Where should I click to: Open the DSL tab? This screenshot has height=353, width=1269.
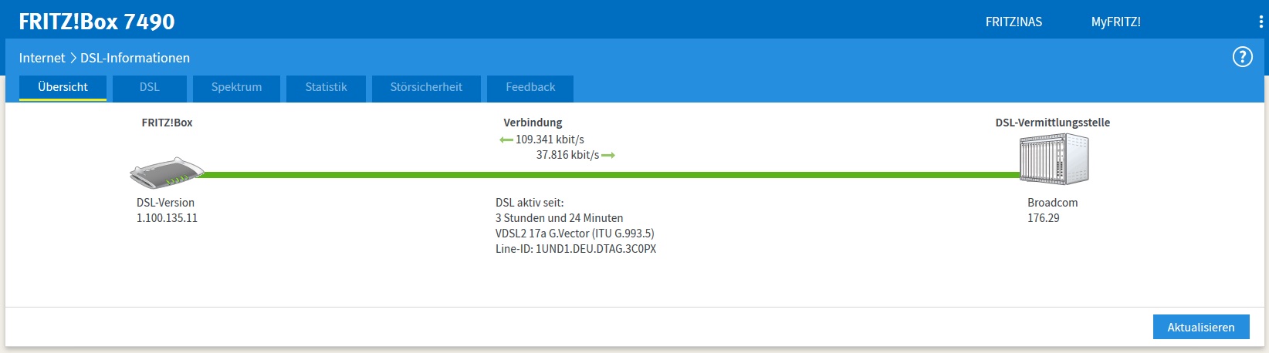150,88
